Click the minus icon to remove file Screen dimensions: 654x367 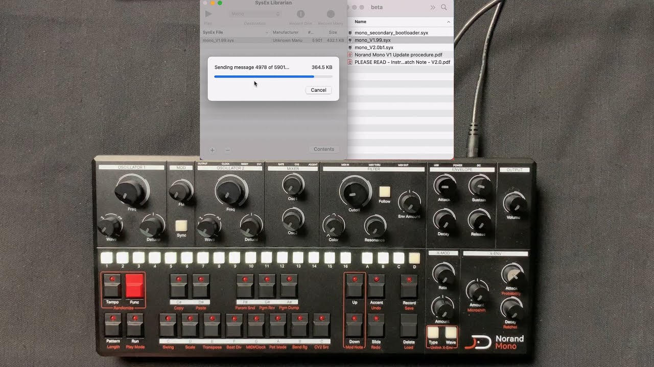point(227,150)
